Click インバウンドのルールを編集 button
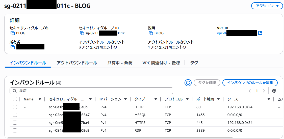 point(250,83)
